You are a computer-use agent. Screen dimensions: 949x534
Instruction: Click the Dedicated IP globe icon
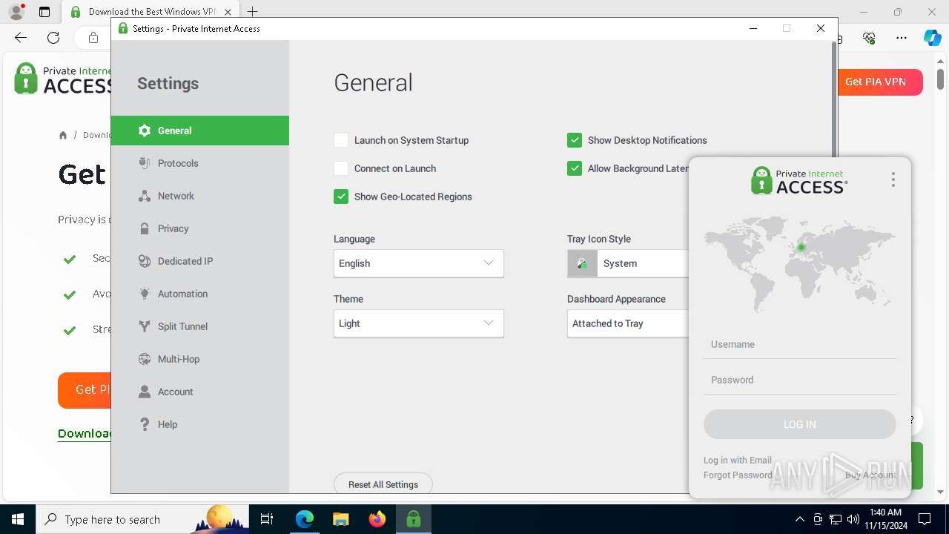(145, 261)
